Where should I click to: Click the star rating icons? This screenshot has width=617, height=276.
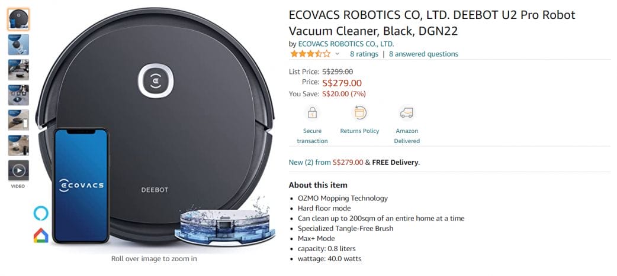(310, 54)
